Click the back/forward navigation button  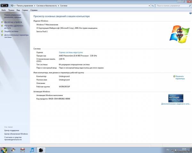point(4,6)
